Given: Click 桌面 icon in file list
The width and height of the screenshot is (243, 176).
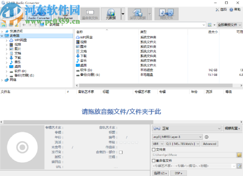Looking at the screenshot, I should point(78,65).
